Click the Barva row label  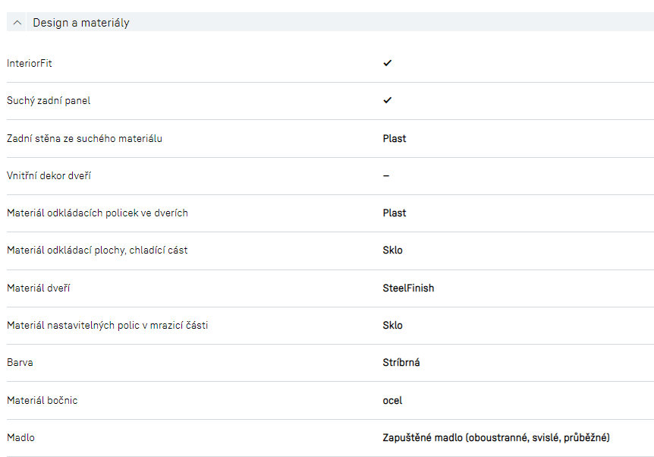[20, 362]
